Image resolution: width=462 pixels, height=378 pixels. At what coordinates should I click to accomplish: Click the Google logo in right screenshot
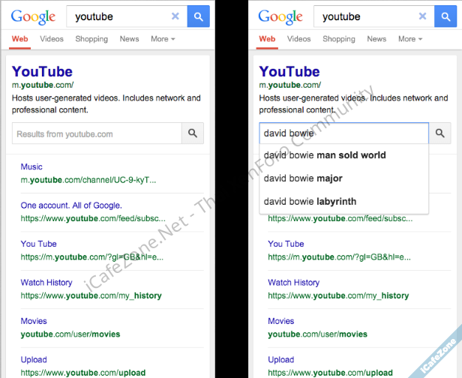click(280, 16)
